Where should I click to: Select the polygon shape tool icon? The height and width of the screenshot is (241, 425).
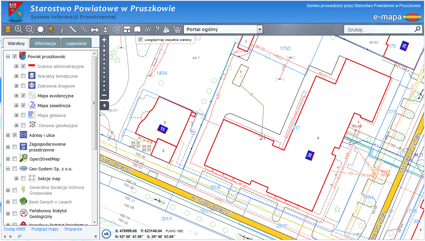137,29
